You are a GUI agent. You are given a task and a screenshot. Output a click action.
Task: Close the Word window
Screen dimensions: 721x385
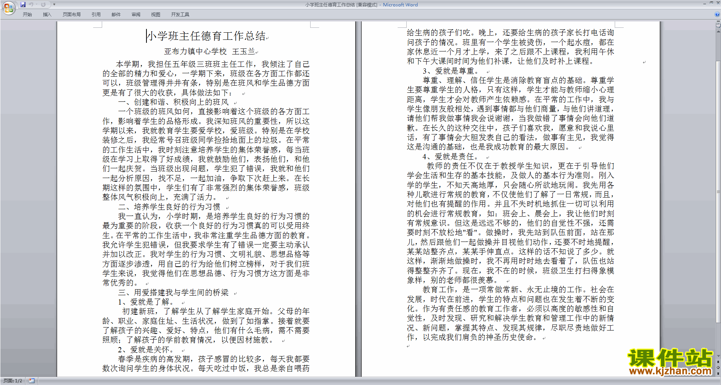[x=718, y=3]
